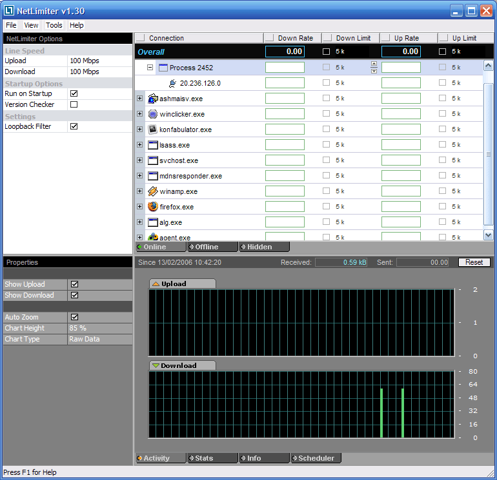Sort by the Up Rate column header

point(409,38)
